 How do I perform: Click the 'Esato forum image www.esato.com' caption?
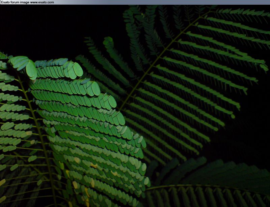(28, 2)
